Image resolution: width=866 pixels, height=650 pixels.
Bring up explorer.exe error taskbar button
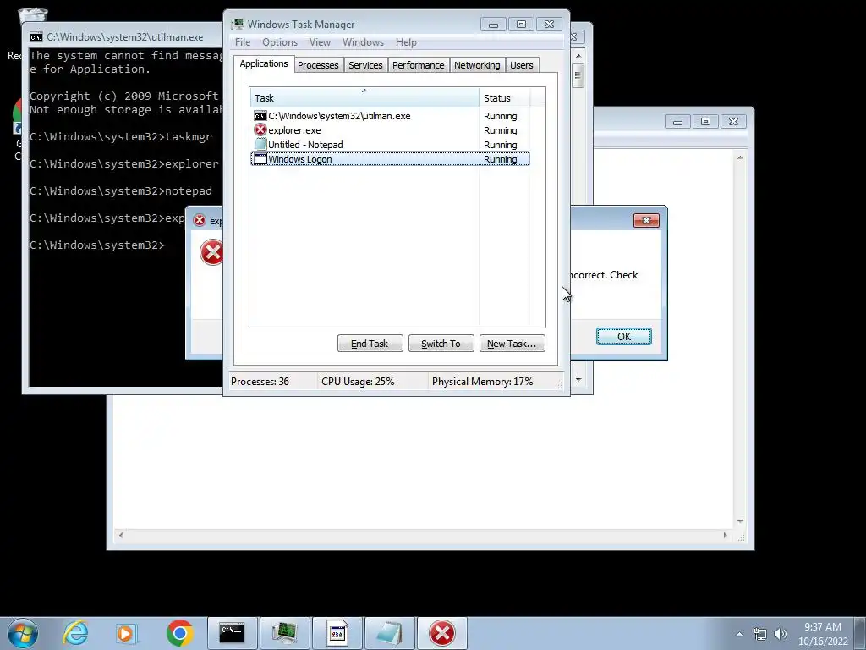[442, 633]
